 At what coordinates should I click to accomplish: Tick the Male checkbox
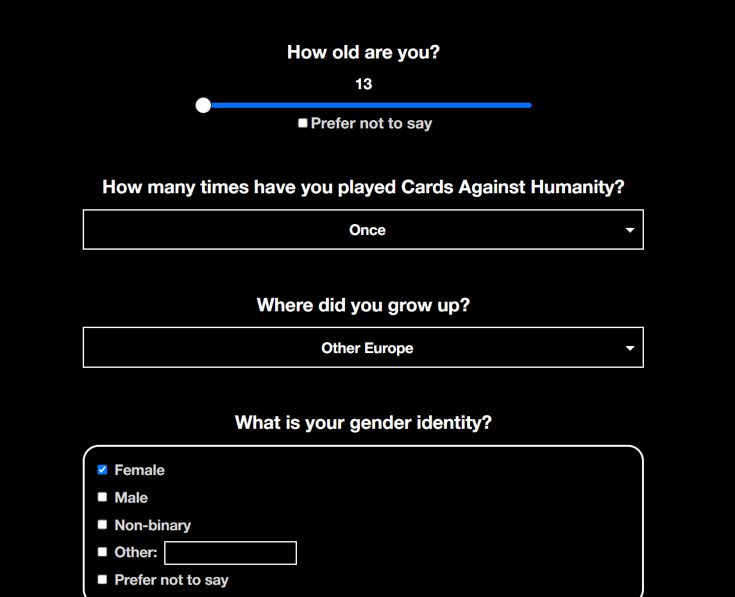pyautogui.click(x=103, y=497)
